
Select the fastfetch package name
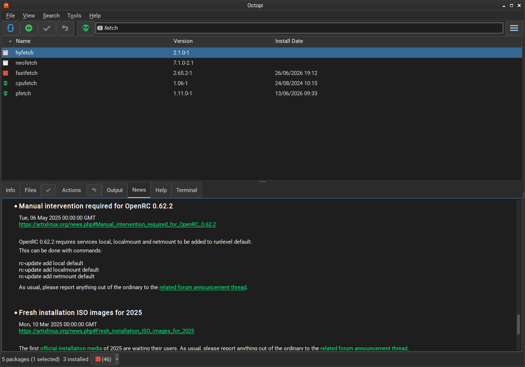click(27, 73)
